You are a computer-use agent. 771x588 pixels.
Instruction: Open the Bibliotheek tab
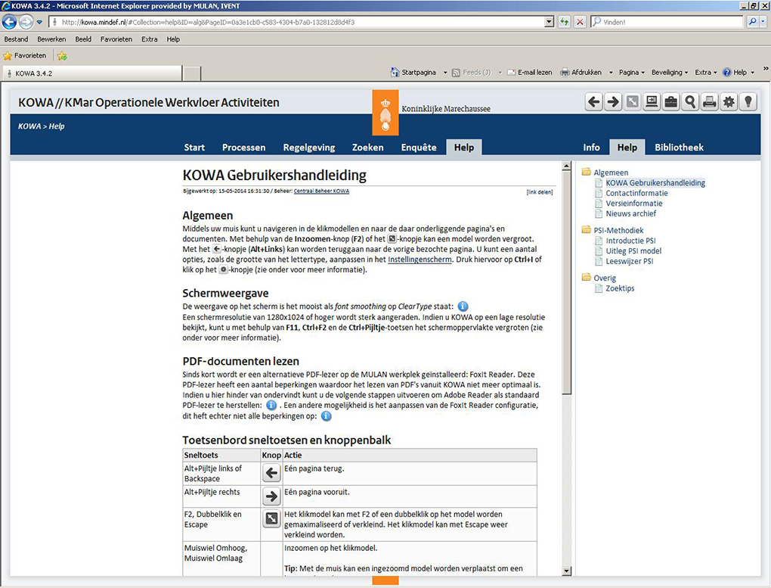pyautogui.click(x=679, y=148)
